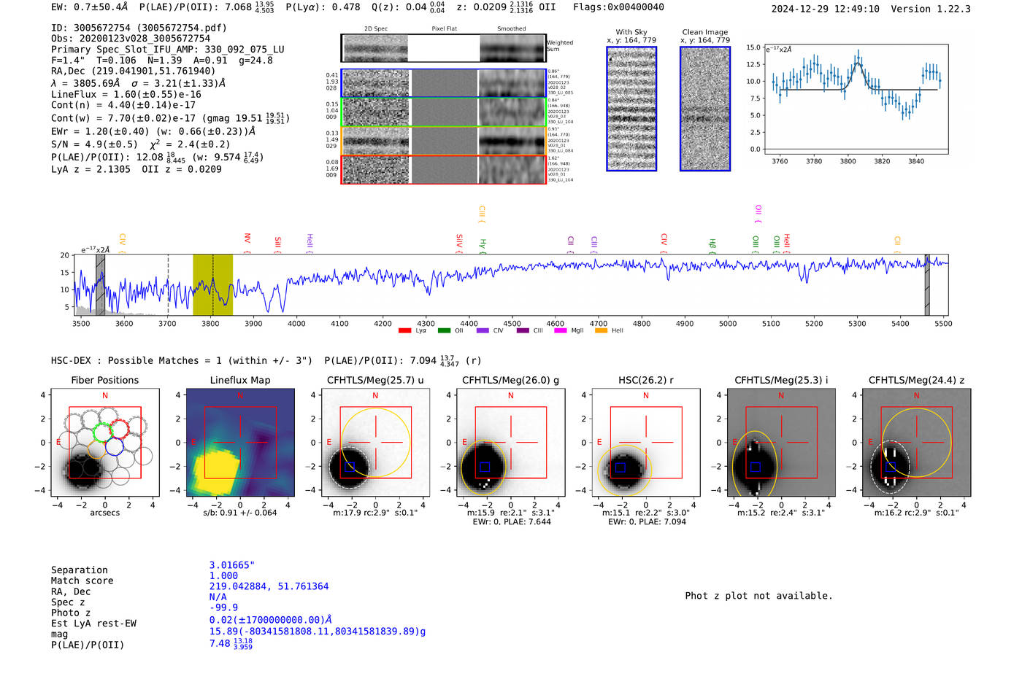Click the blue square marker in the HSC r image

coord(620,467)
